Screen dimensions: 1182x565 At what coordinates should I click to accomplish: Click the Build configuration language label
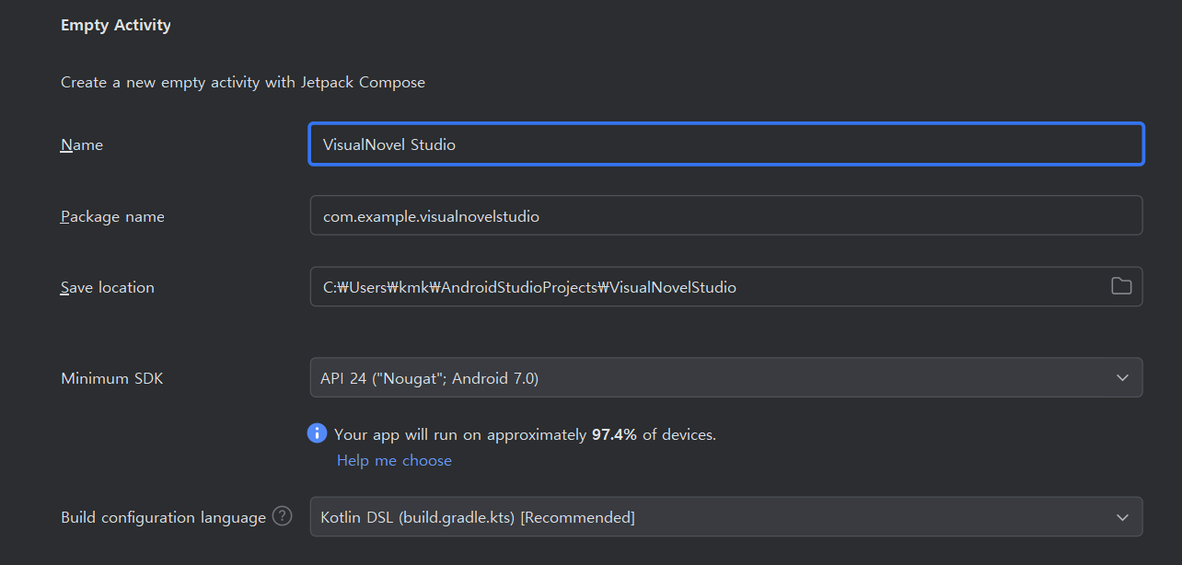pos(163,517)
